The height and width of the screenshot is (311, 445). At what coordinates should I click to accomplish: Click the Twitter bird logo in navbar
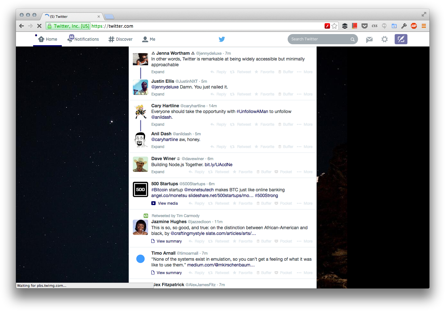click(x=222, y=39)
